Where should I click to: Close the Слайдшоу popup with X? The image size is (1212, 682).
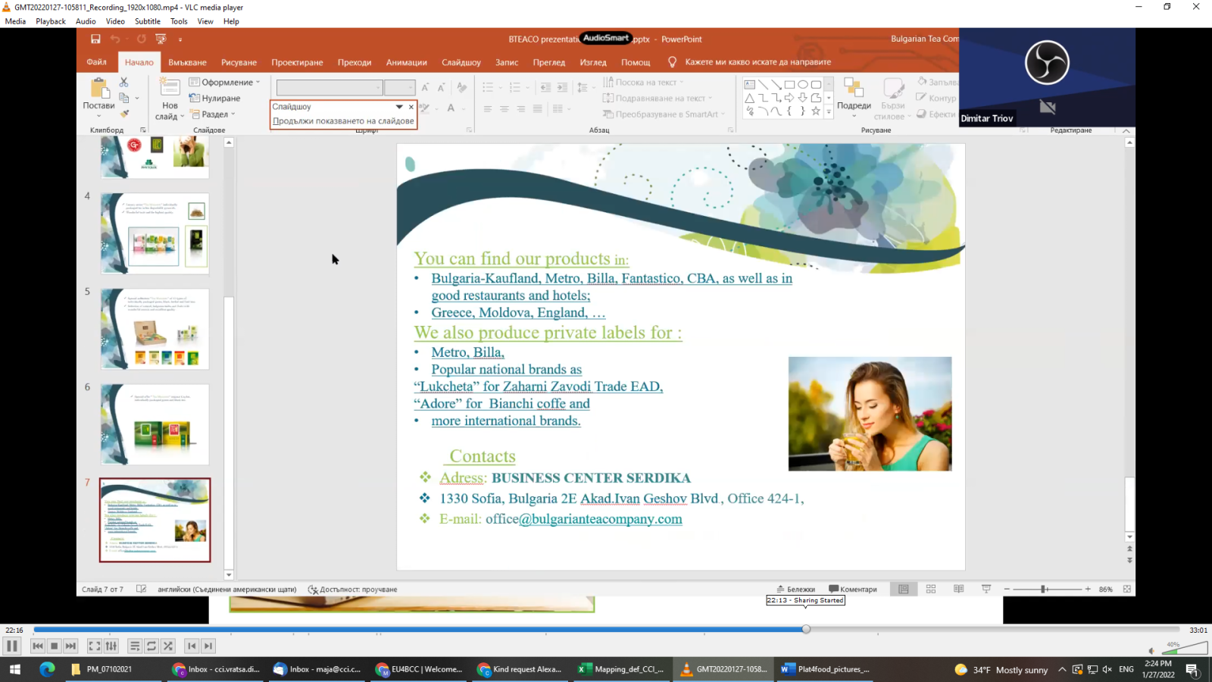pyautogui.click(x=411, y=107)
